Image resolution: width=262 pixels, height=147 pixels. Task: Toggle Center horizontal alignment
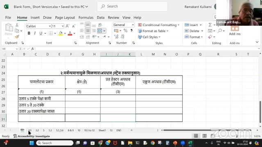(x=88, y=31)
